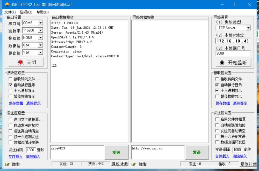Enable serial 自动发送附加位 checkbox
Viewport: 259px width, 171px height.
[x=10, y=126]
